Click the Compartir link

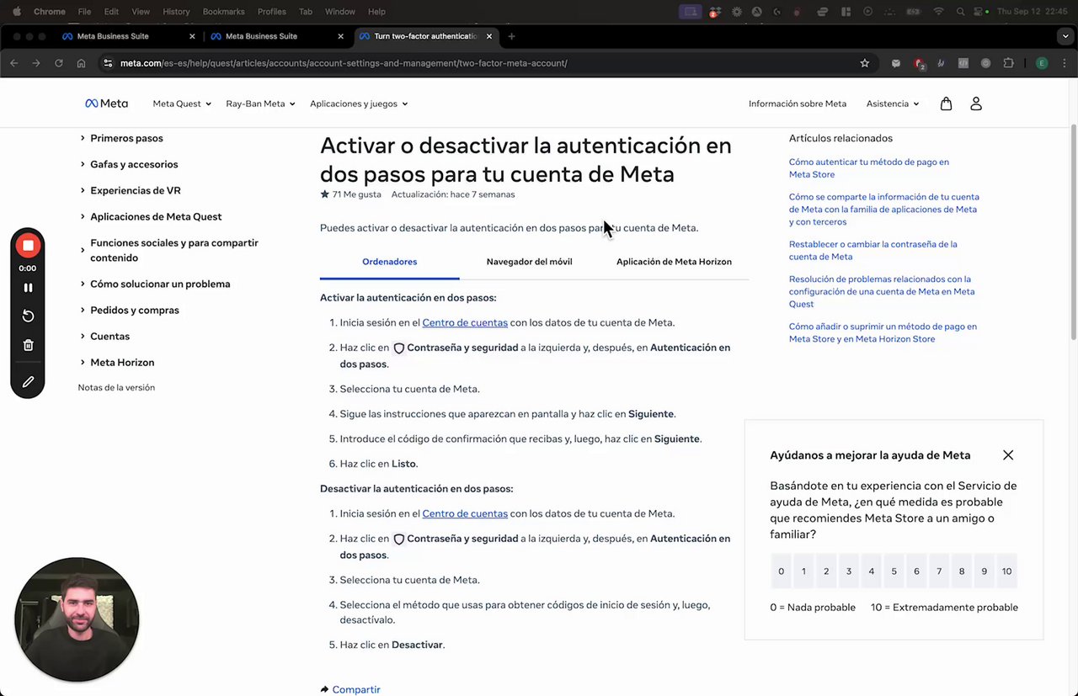[356, 689]
